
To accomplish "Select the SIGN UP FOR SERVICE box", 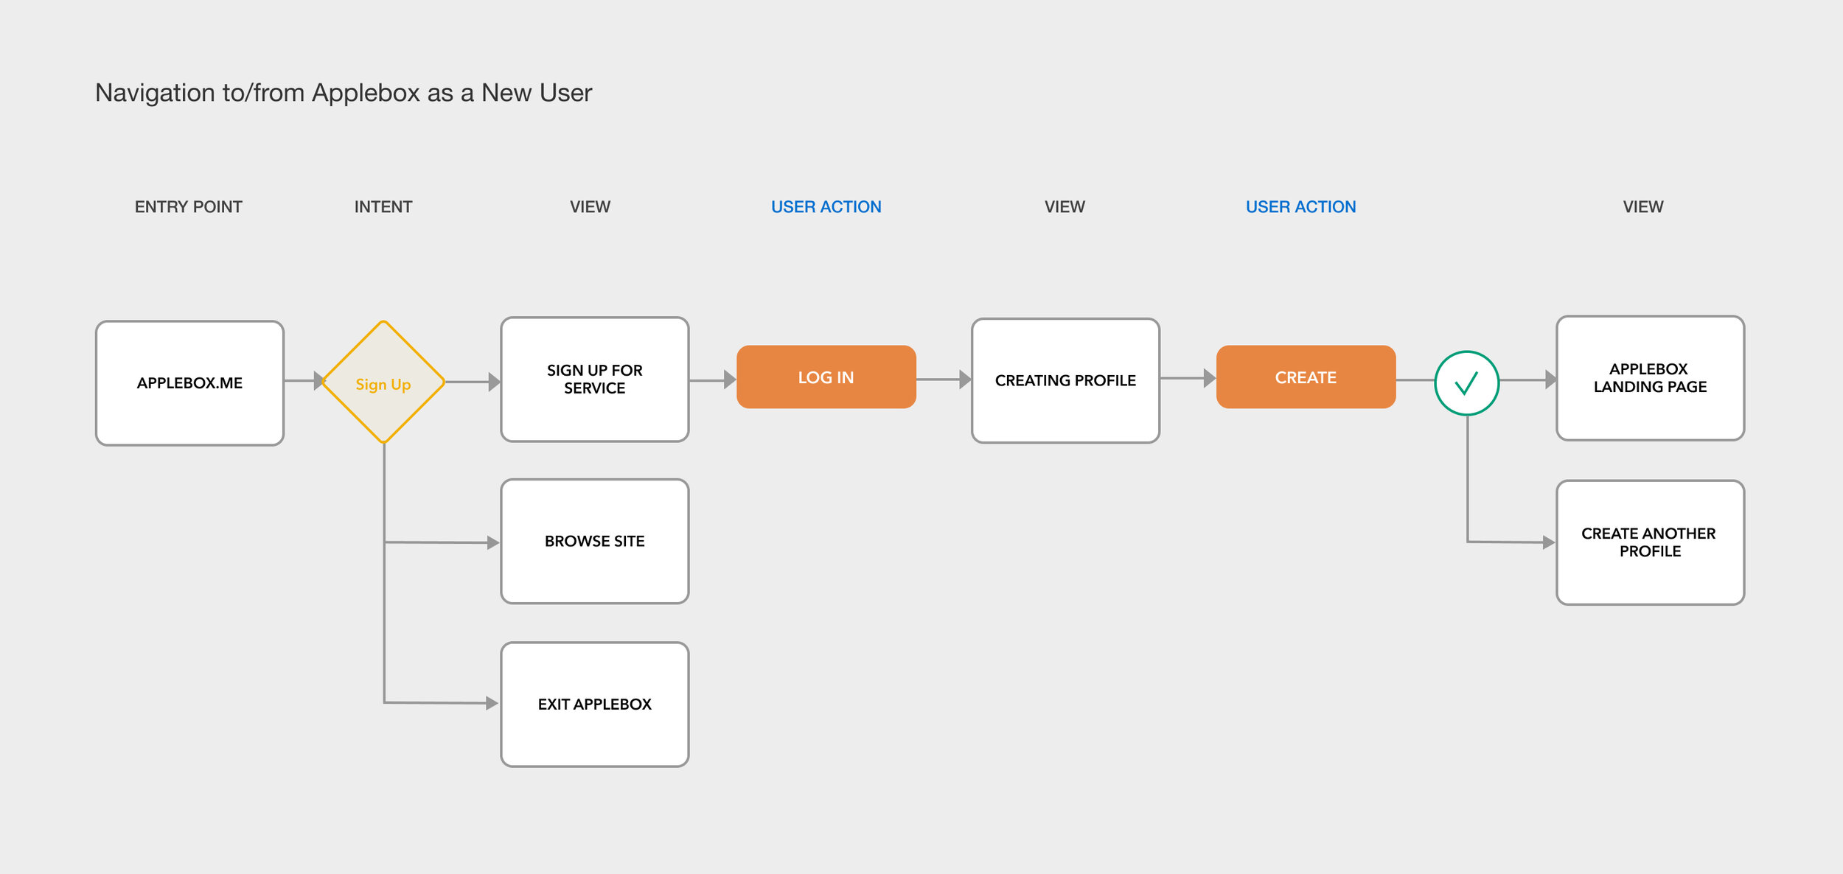I will (x=594, y=380).
